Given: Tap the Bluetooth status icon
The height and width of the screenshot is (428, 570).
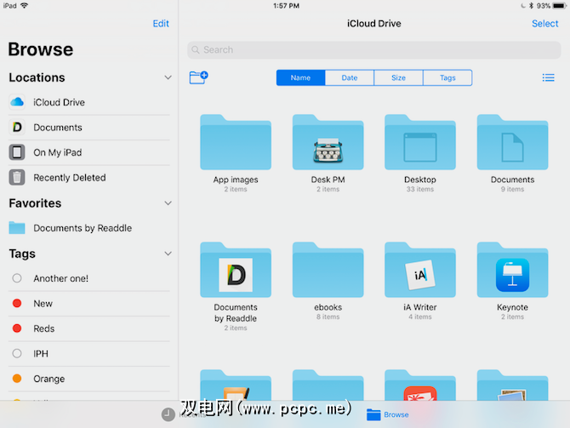Looking at the screenshot, I should coord(531,6).
